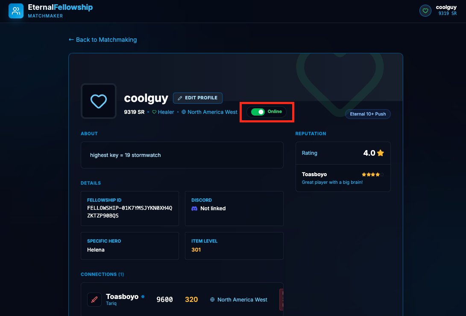Click the 4.0 rating value
The image size is (466, 316).
click(x=369, y=153)
